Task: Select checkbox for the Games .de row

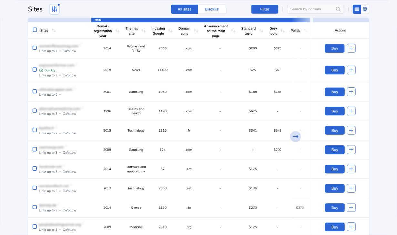Action: pyautogui.click(x=35, y=207)
